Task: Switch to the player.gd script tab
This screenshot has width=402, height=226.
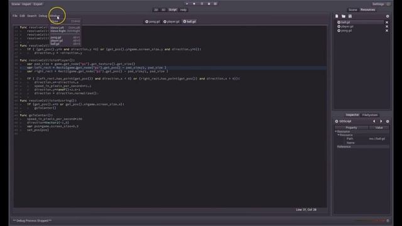Action: pos(171,22)
